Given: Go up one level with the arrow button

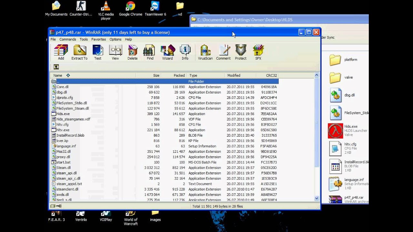Looking at the screenshot, I should (x=56, y=67).
